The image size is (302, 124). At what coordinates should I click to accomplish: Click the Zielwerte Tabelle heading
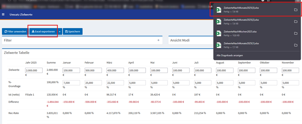click(x=17, y=52)
